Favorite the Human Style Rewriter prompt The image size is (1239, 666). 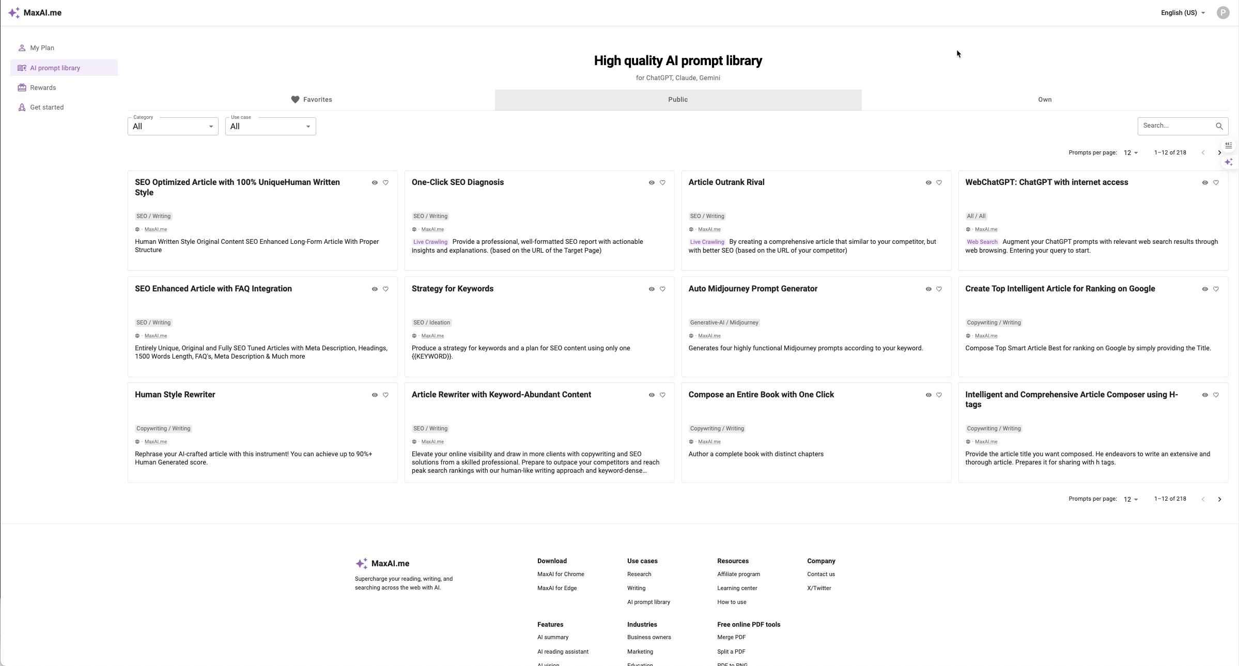point(385,395)
